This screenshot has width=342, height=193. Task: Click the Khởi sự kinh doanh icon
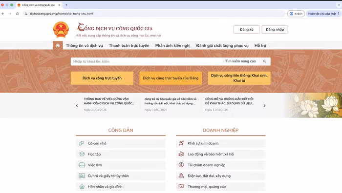click(181, 143)
